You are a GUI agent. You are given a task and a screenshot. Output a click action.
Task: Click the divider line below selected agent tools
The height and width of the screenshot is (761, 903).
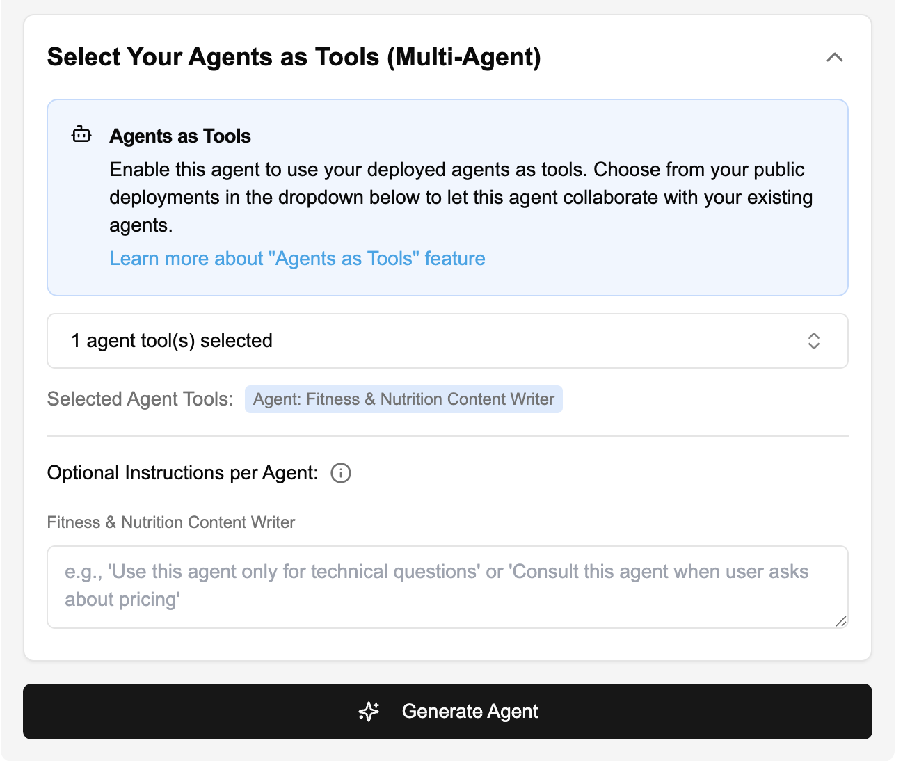tap(447, 436)
